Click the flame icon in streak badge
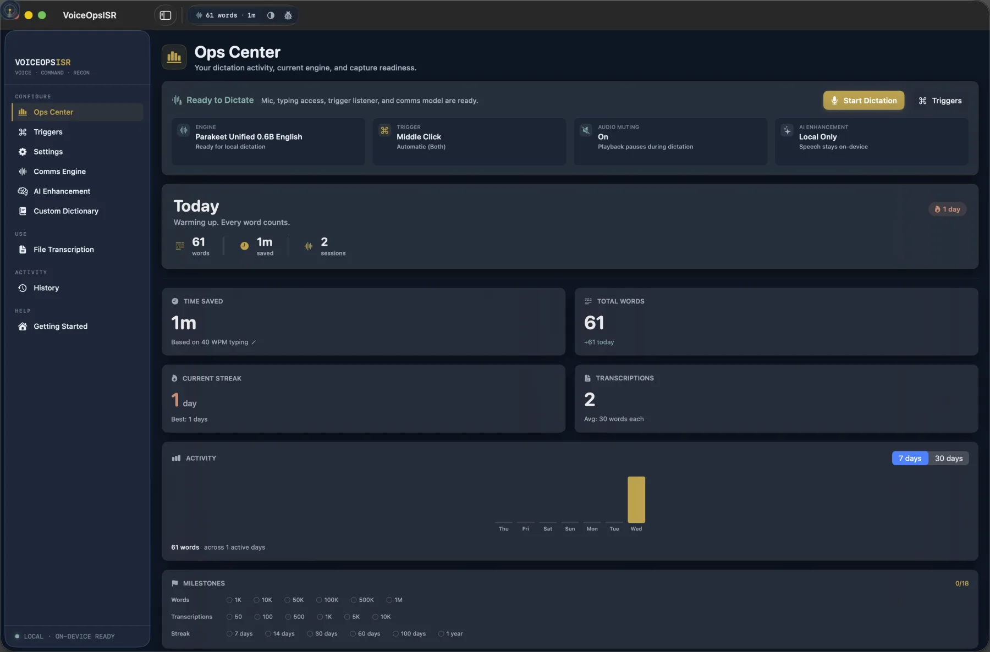 tap(937, 209)
